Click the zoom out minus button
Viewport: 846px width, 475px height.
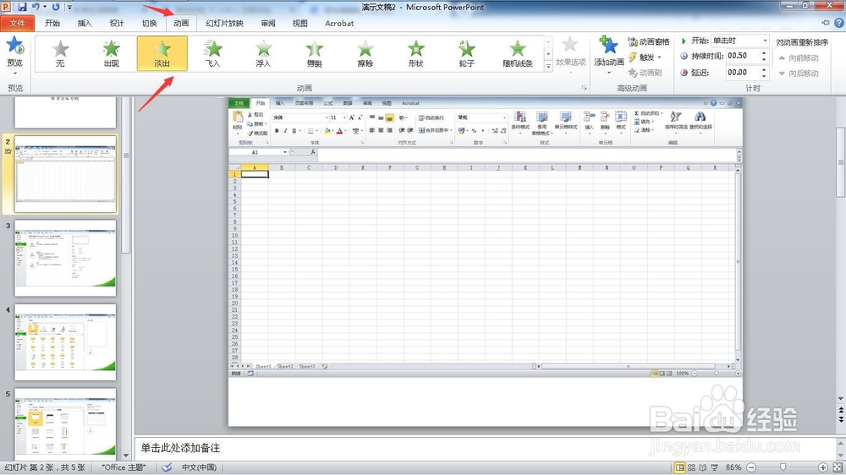[751, 467]
